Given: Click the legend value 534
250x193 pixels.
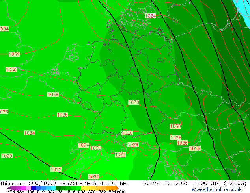Looking at the screenshot, I should (x=61, y=191).
